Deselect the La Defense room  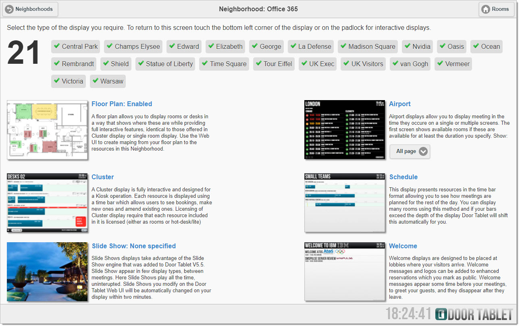click(x=311, y=46)
